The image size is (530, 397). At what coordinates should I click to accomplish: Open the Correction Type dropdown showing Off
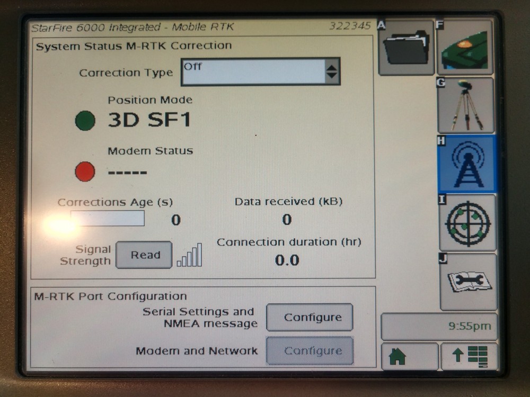tap(261, 71)
